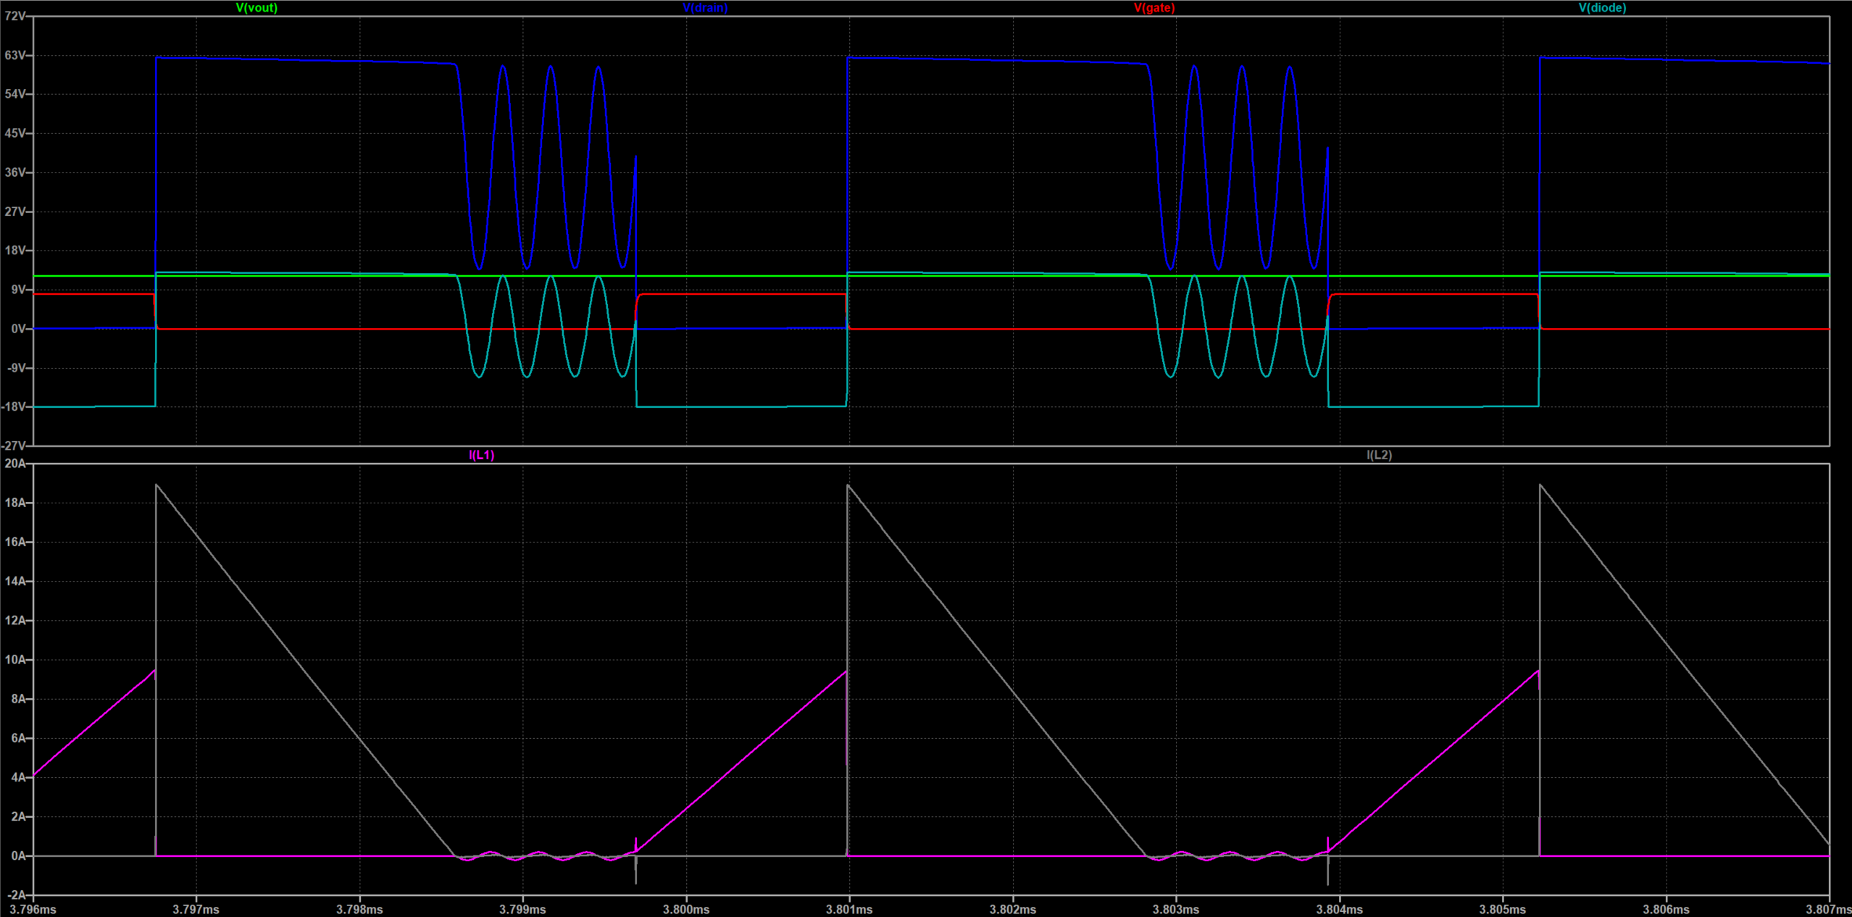
Task: Select the gray I(L2) trace label
Action: tap(1379, 455)
